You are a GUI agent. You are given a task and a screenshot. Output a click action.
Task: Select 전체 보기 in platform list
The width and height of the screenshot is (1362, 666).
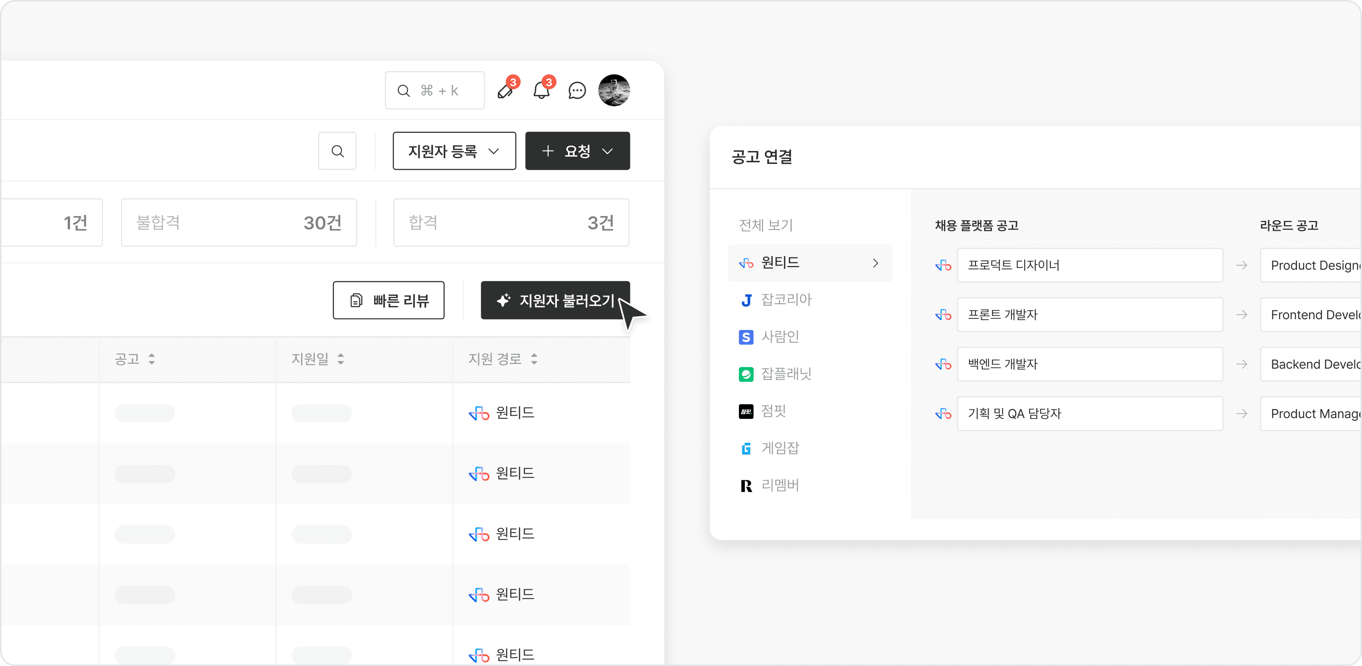tap(766, 226)
